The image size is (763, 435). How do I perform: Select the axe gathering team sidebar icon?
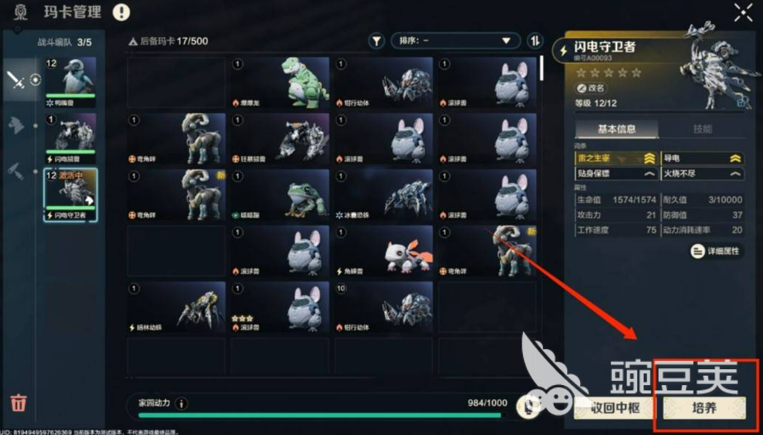(x=15, y=125)
